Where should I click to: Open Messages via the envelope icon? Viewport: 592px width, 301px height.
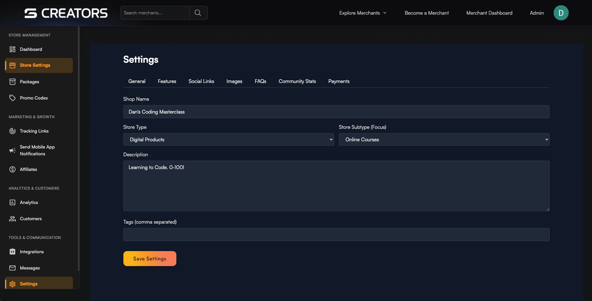click(12, 268)
